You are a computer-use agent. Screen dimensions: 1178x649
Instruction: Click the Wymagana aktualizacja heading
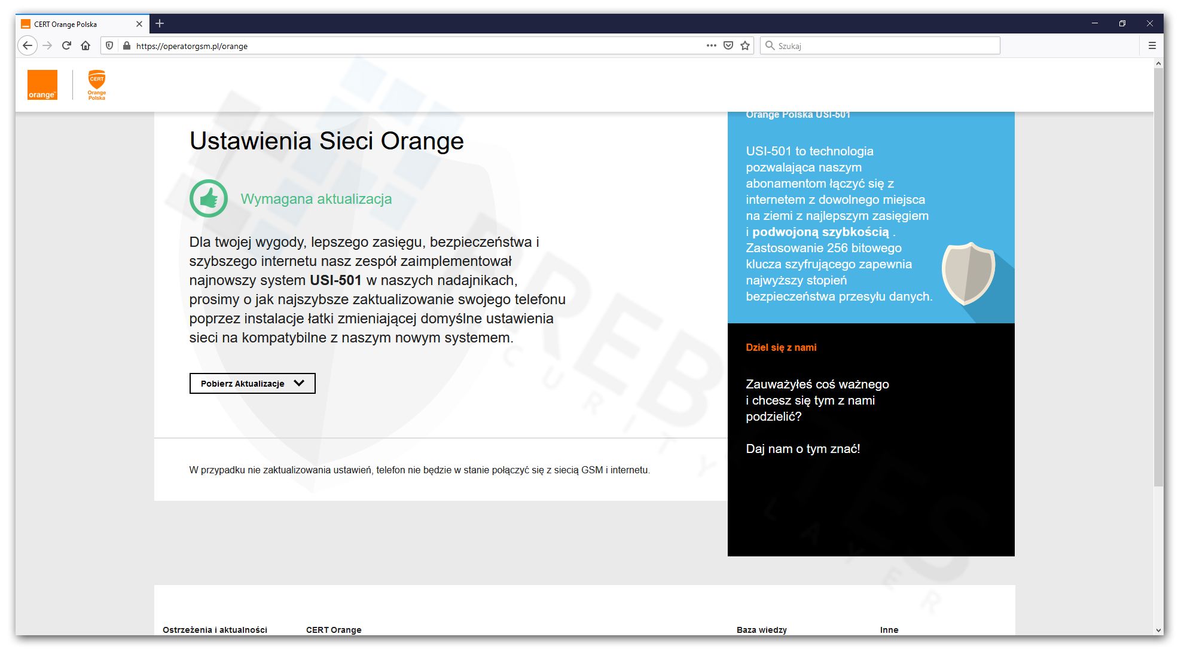316,199
